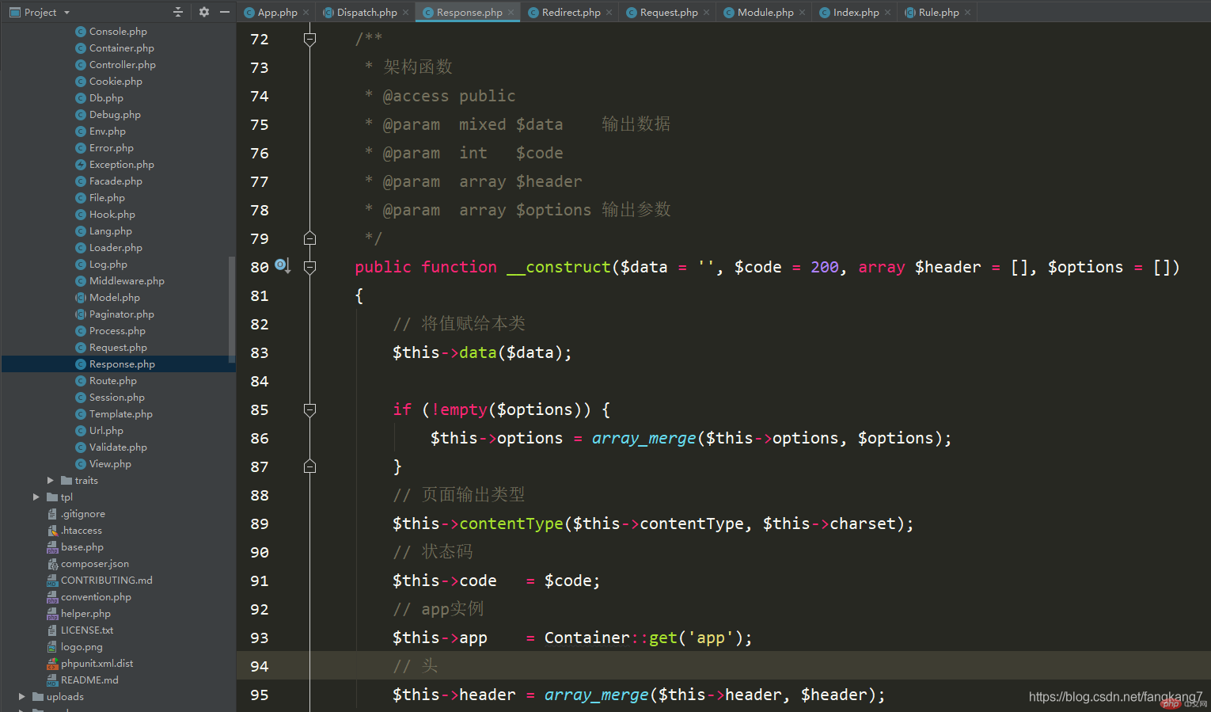Click the override gutter icon at line 80
The width and height of the screenshot is (1211, 712).
click(283, 266)
